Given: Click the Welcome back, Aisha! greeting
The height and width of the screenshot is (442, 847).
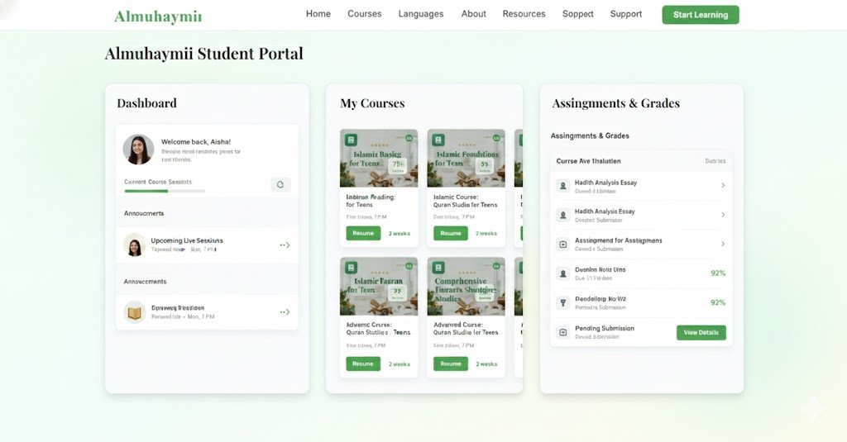Looking at the screenshot, I should click(x=196, y=142).
